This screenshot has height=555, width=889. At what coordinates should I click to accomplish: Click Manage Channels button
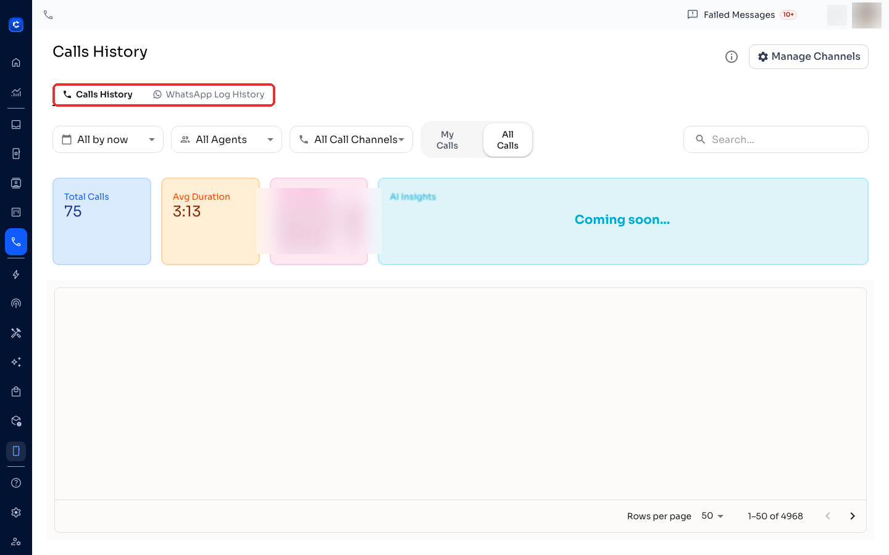(x=809, y=57)
